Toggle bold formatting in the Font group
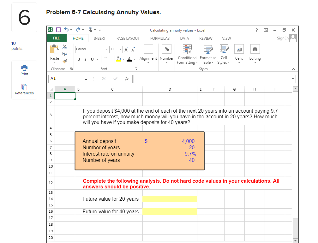This screenshot has width=318, height=243. coord(79,59)
